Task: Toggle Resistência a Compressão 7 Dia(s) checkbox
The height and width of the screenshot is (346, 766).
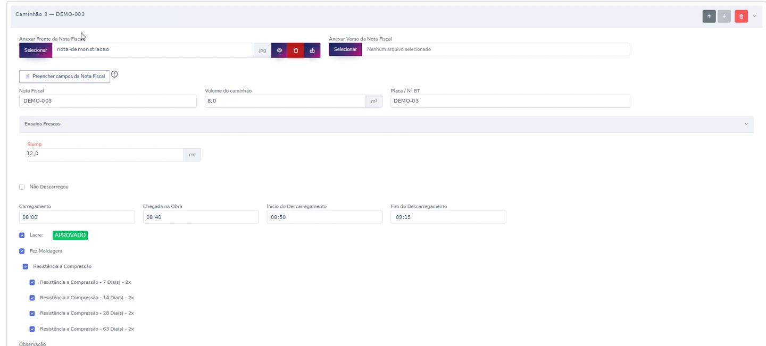Action: click(x=32, y=282)
